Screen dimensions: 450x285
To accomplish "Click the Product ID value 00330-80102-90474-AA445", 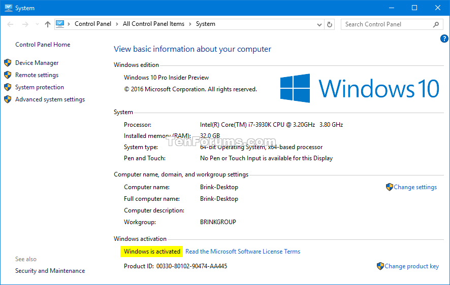I will [x=191, y=266].
